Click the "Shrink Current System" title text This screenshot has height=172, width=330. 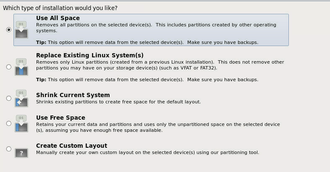[73, 95]
